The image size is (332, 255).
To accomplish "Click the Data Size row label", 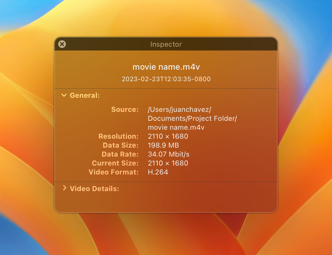I will coord(120,145).
